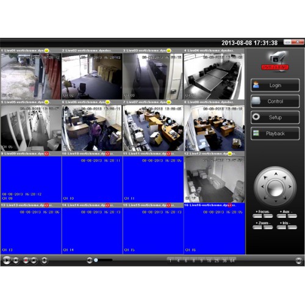Switch to 36-channel grid layout

pos(224,260)
